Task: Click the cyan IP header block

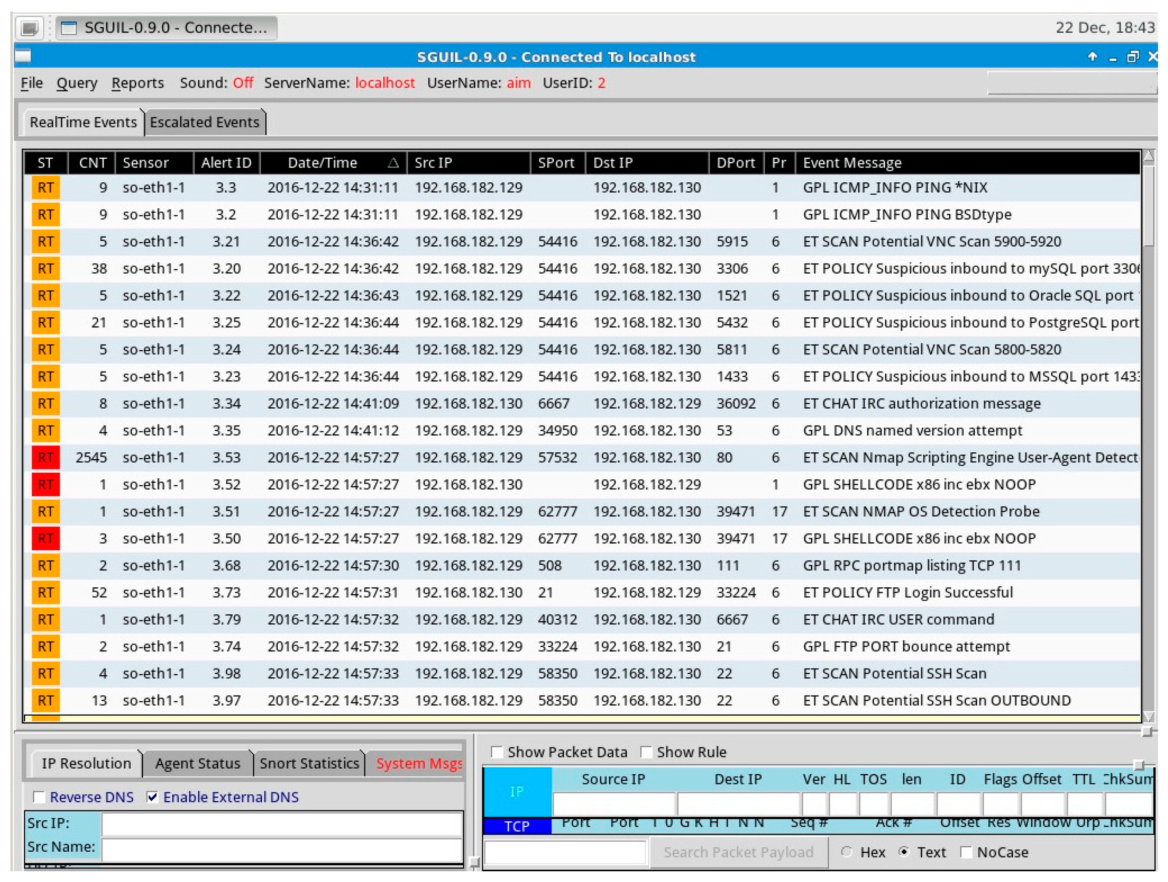Action: (x=517, y=791)
